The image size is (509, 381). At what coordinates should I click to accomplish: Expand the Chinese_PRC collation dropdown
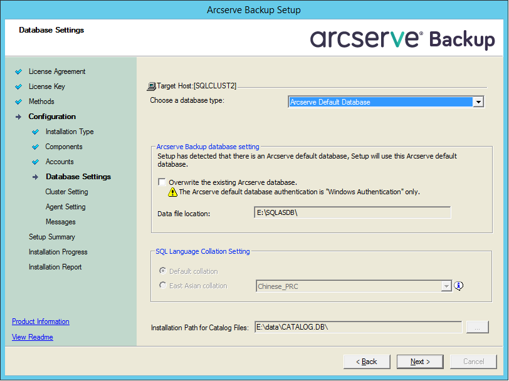[446, 286]
